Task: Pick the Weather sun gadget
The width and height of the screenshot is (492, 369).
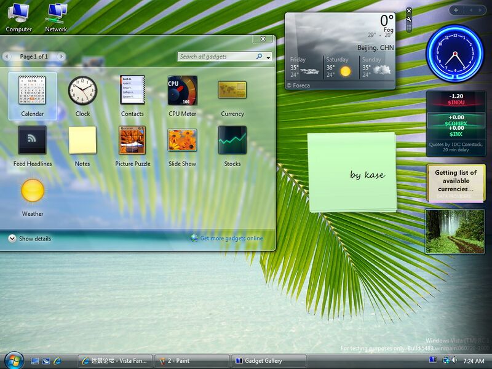Action: pos(33,191)
